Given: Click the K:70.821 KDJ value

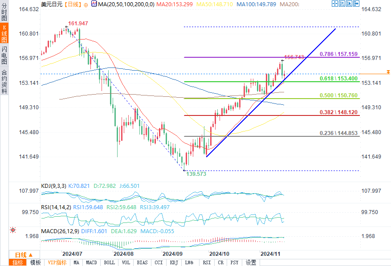Looking at the screenshot, I should click(x=79, y=186).
